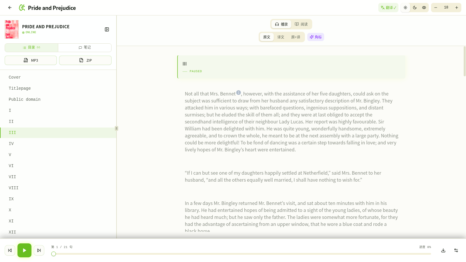The image size is (466, 262).
Task: Open the 笔记 notes tab
Action: click(85, 47)
